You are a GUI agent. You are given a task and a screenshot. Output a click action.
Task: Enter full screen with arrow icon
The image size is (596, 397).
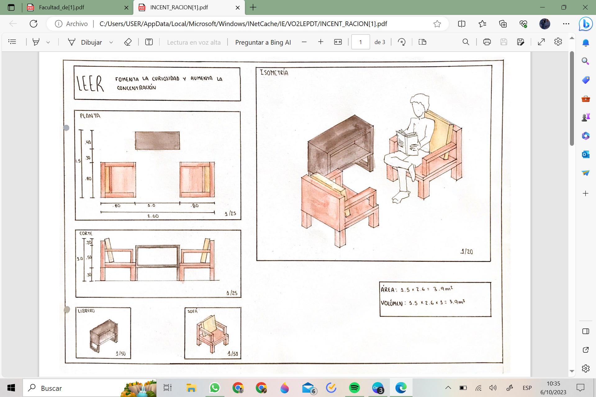[541, 42]
